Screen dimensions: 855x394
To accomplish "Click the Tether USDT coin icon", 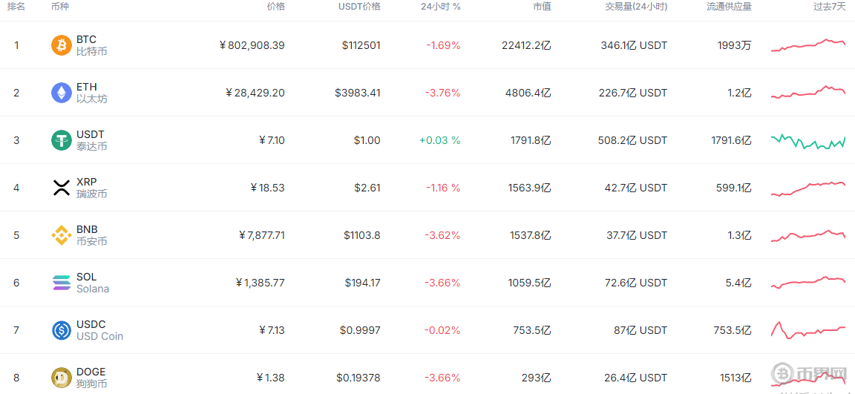I will pyautogui.click(x=61, y=140).
